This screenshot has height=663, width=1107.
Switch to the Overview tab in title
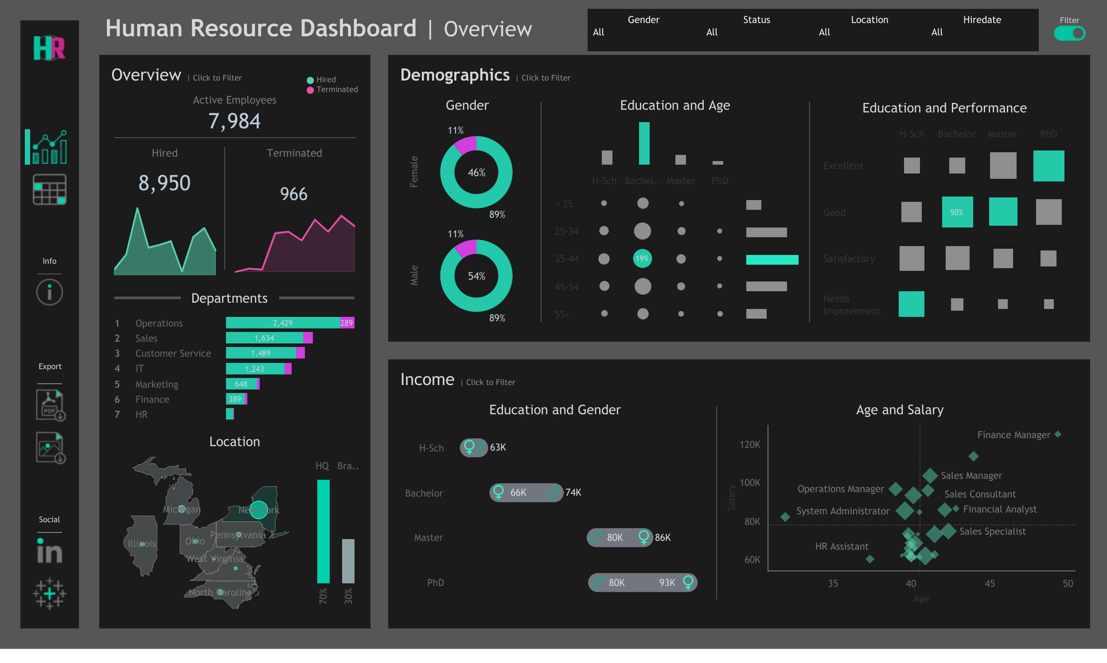tap(487, 28)
